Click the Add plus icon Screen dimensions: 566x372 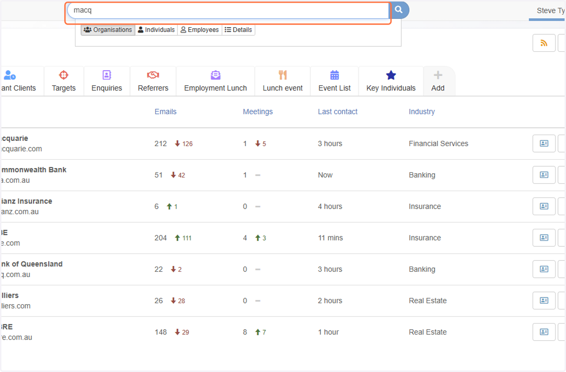[438, 75]
